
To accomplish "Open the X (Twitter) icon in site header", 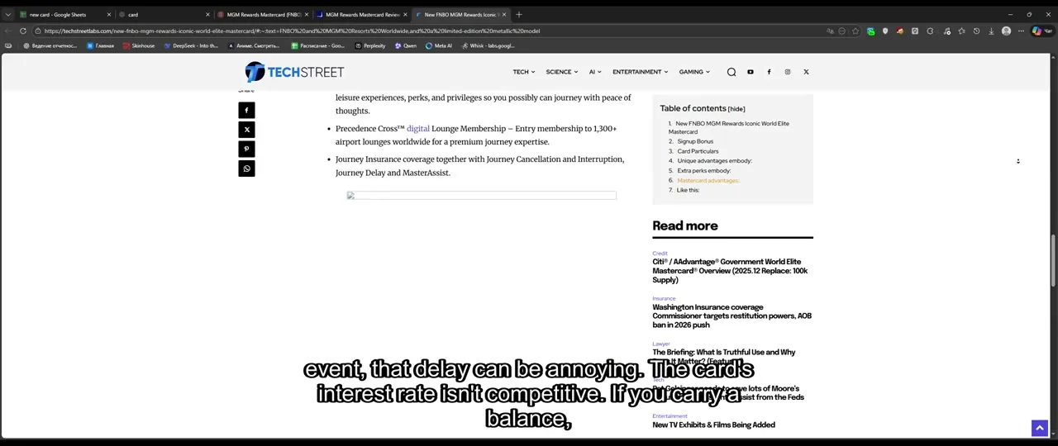I will (x=806, y=72).
